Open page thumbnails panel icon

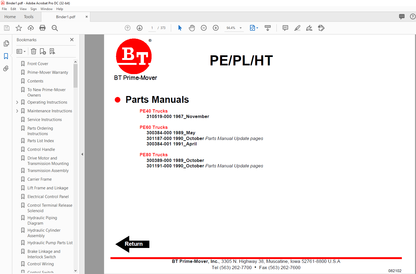point(6,43)
